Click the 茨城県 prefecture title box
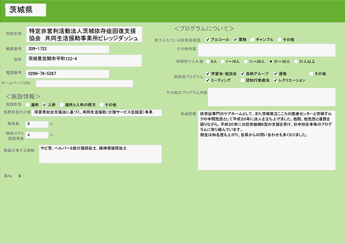This screenshot has width=345, height=244. [26, 10]
